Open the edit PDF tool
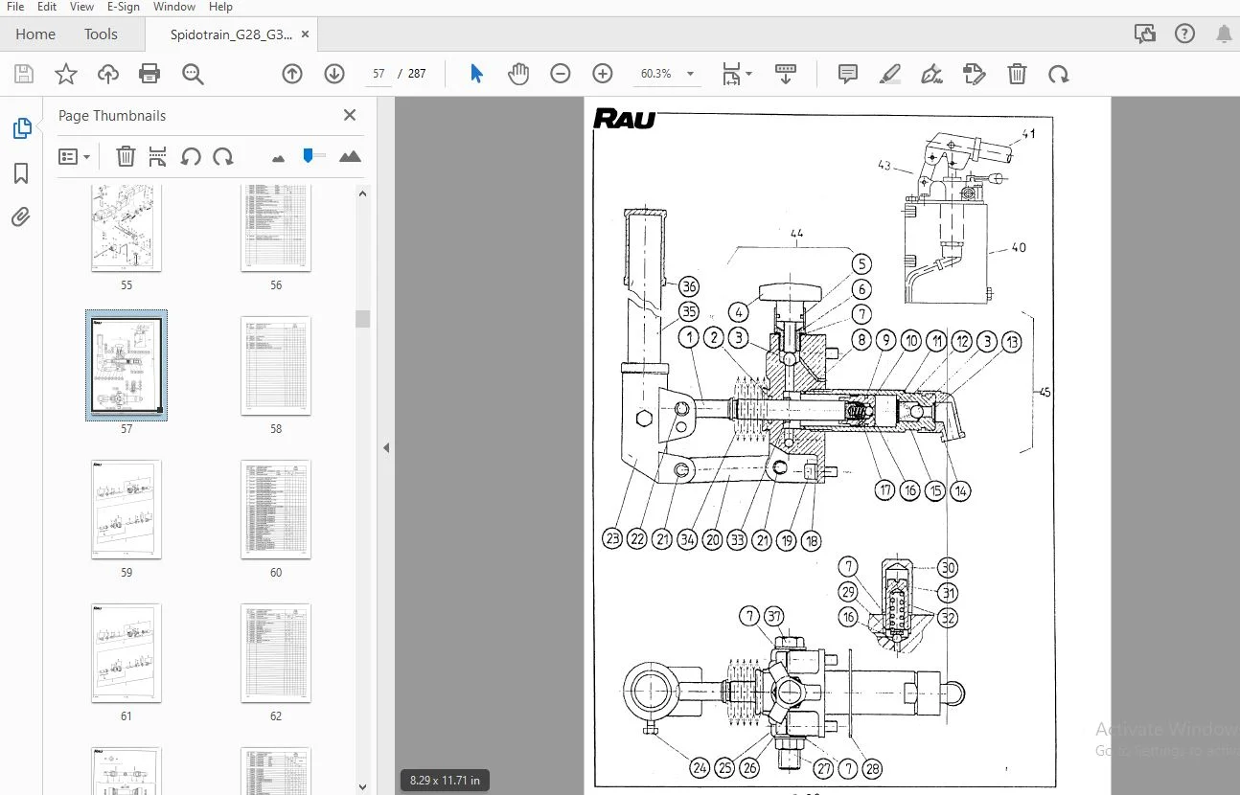This screenshot has width=1240, height=795. 975,74
